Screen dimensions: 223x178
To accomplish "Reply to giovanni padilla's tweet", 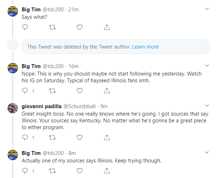I will pos(25,137).
